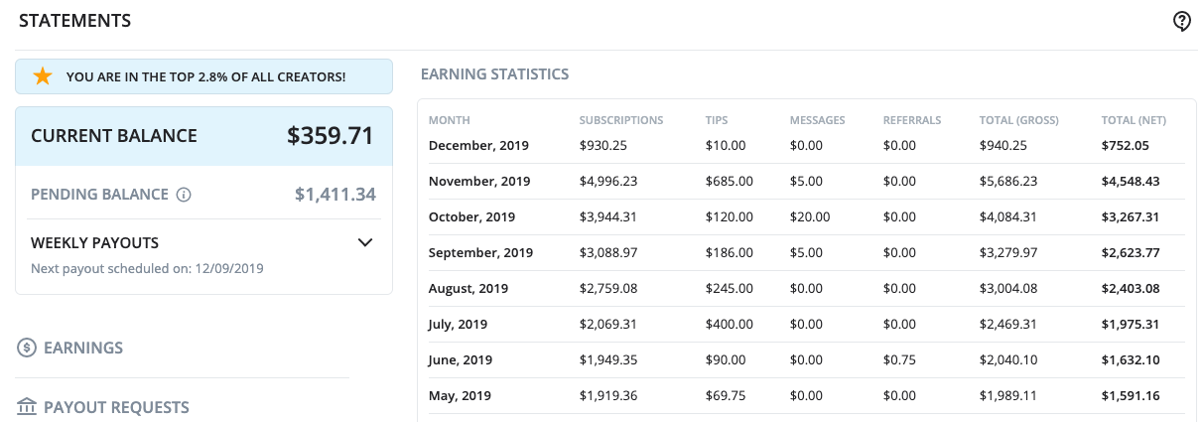Open the Payout Requests section
The height and width of the screenshot is (422, 1203).
116,407
